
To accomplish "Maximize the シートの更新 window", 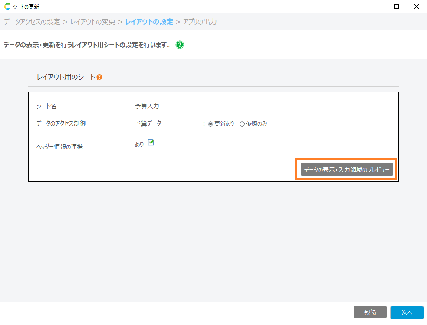I will 396,6.
